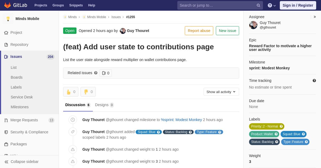Open the Reward Factor epic link
The width and height of the screenshot is (321, 168).
[x=280, y=48]
